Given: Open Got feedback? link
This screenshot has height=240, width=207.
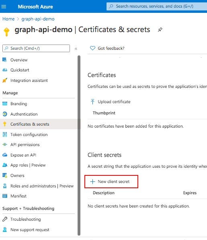Looking at the screenshot, I should click(111, 49).
